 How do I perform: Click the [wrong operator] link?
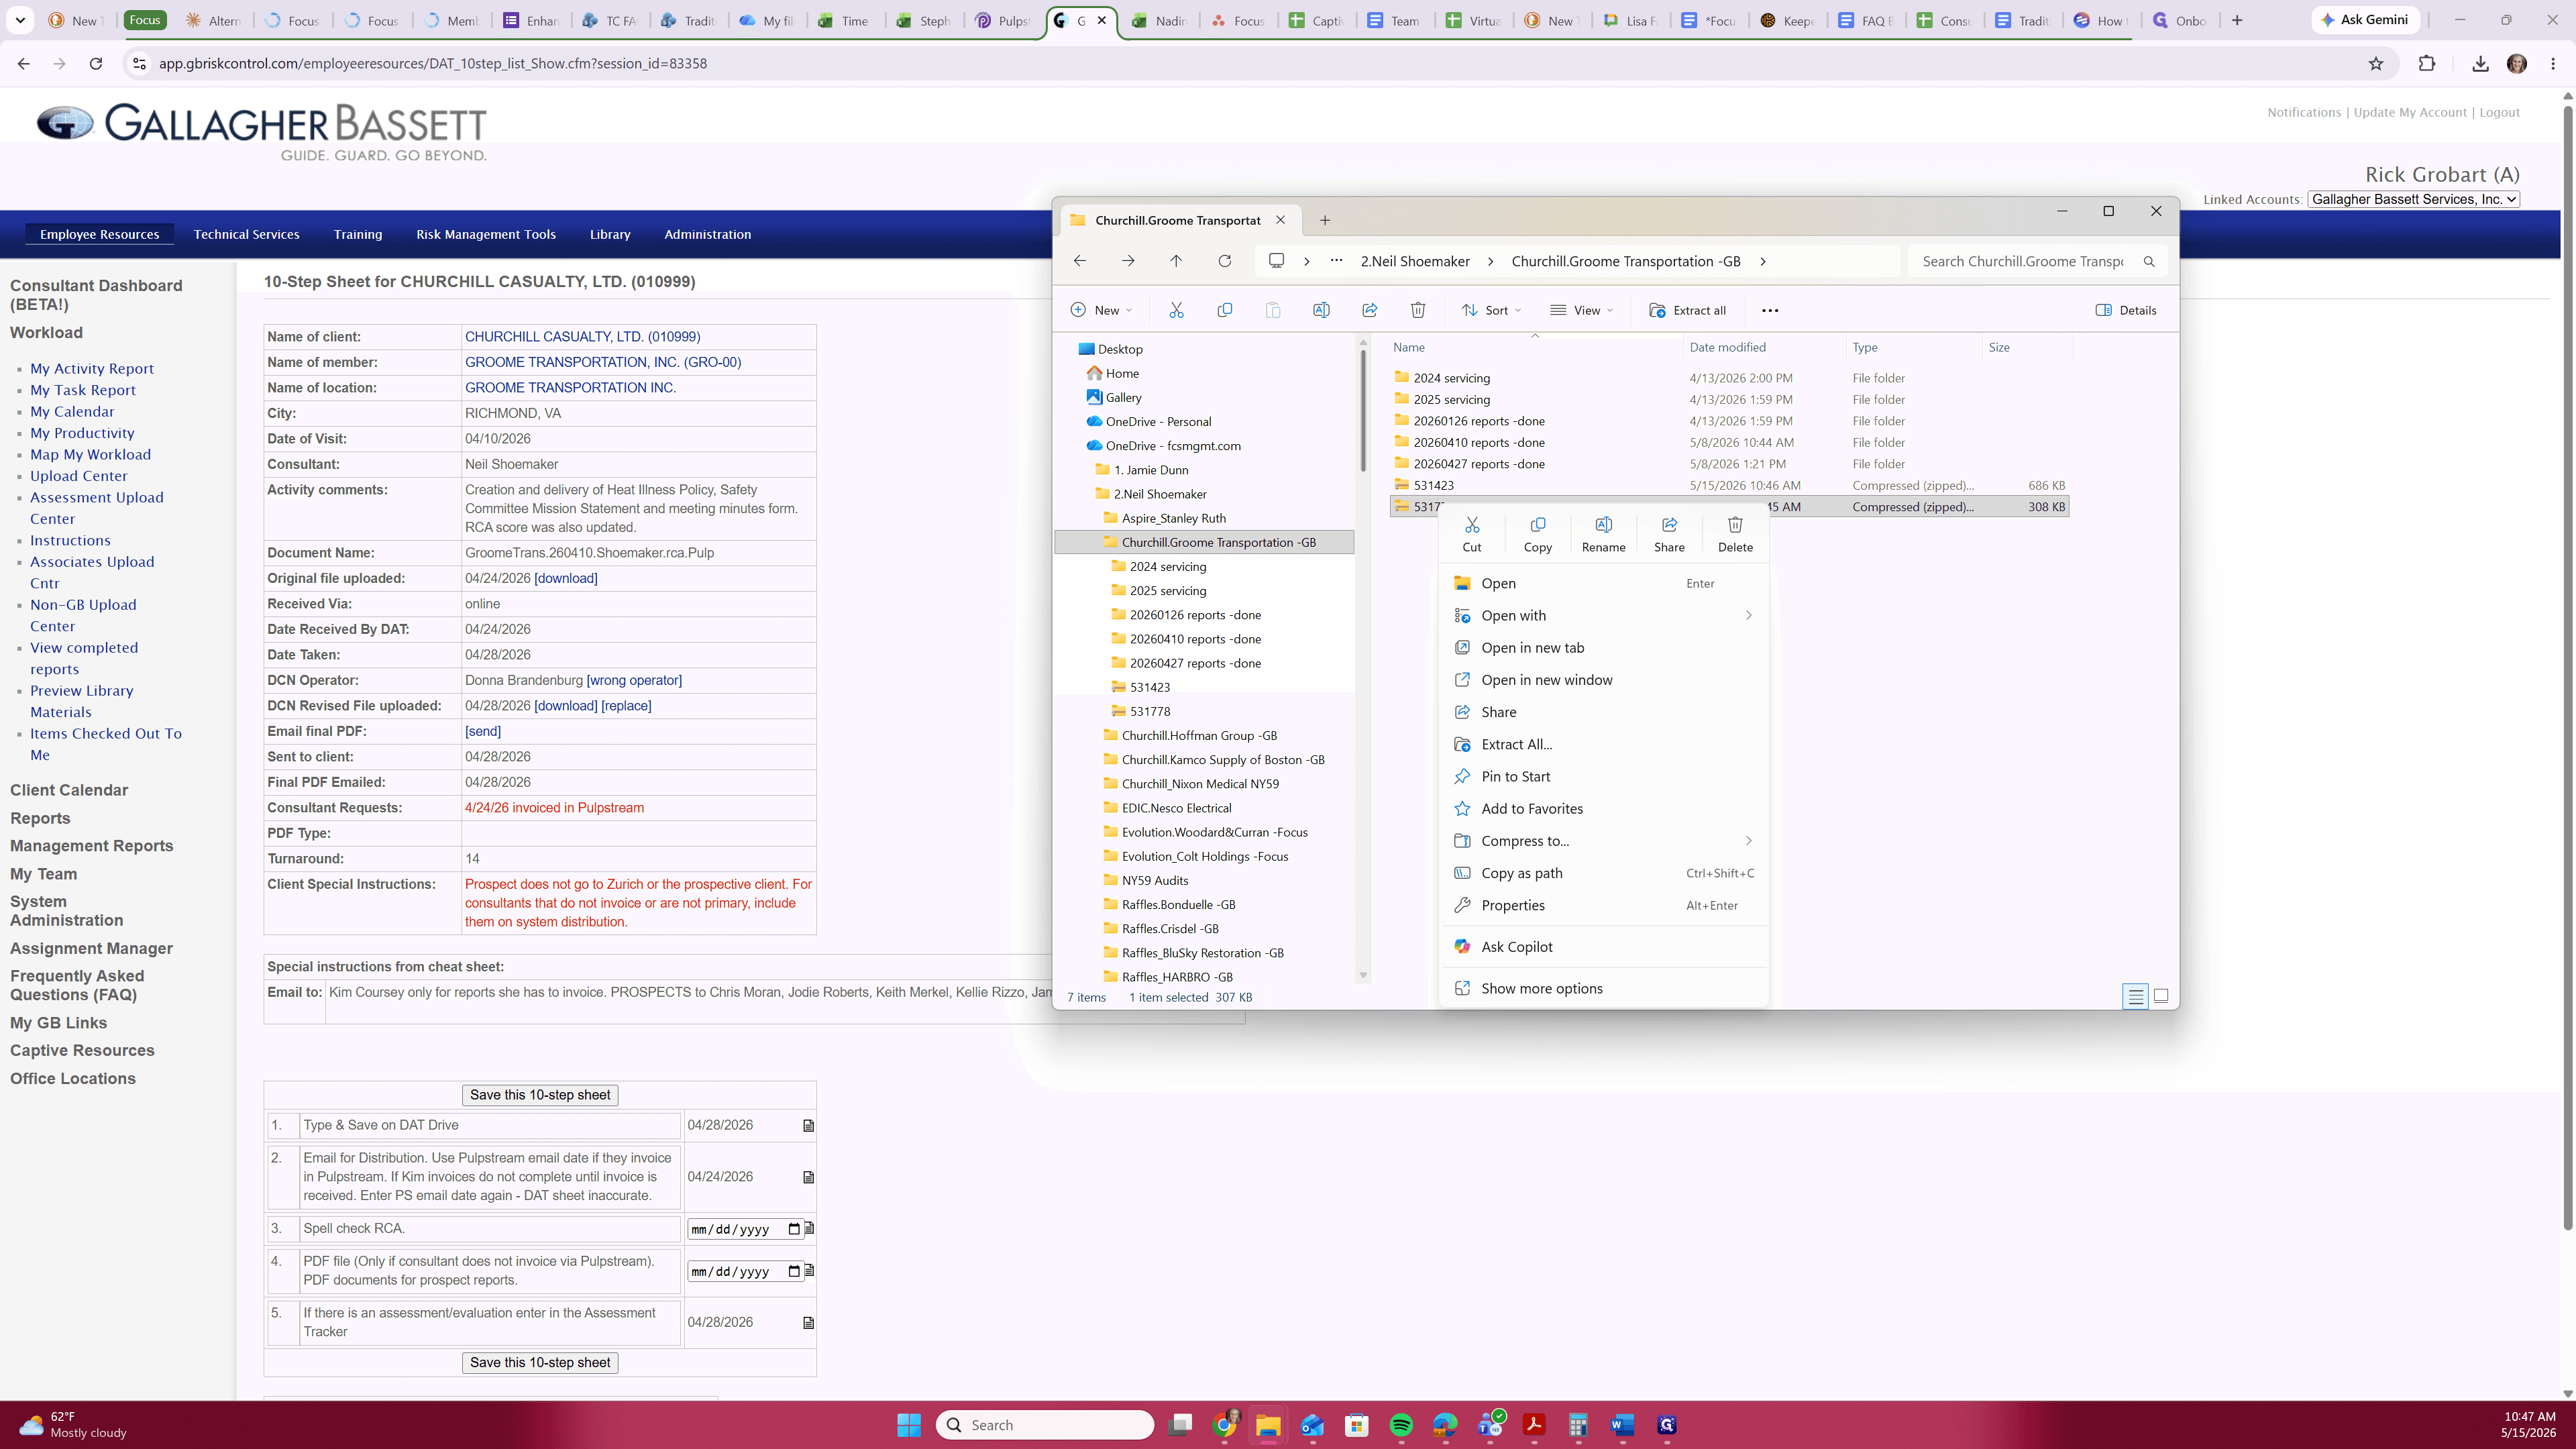point(634,680)
